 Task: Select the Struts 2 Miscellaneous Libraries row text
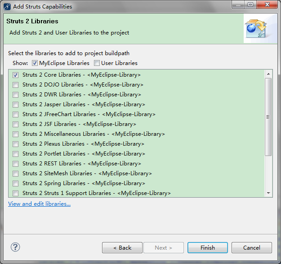[x=94, y=134]
